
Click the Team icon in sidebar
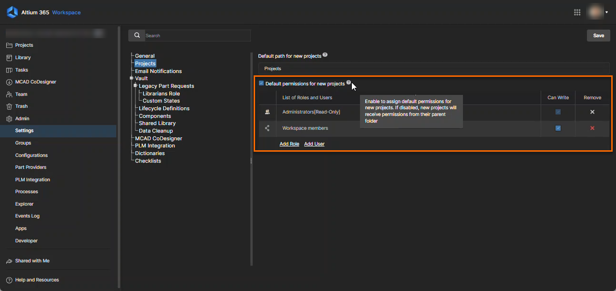click(x=9, y=94)
